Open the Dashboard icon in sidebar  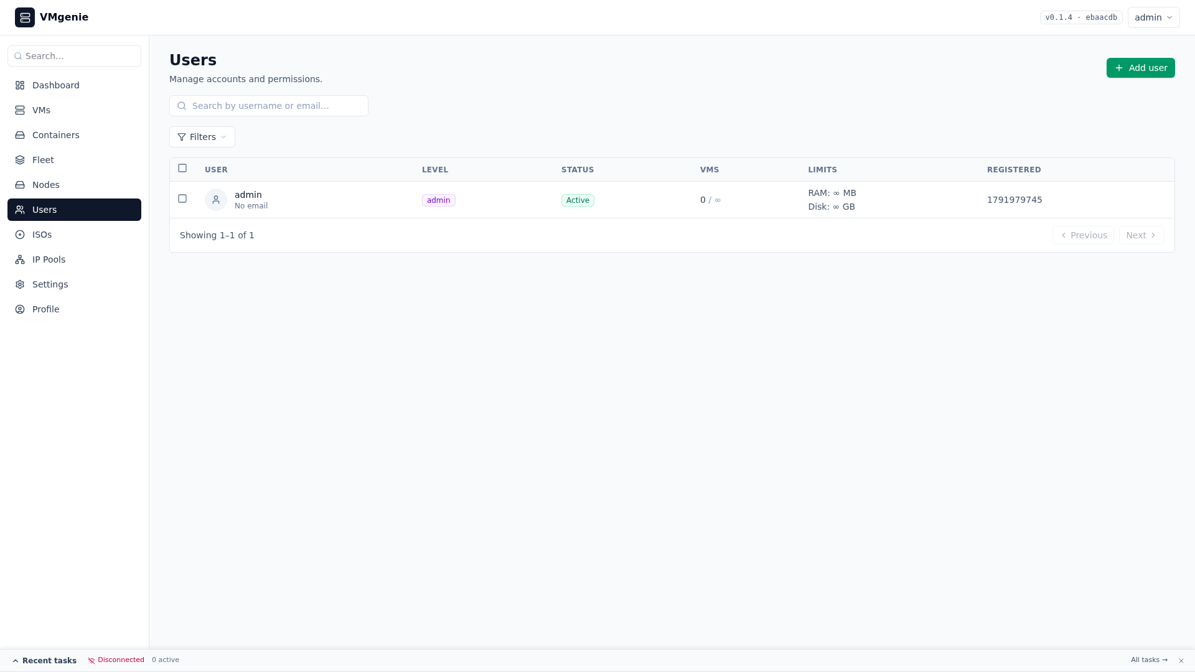click(x=20, y=85)
